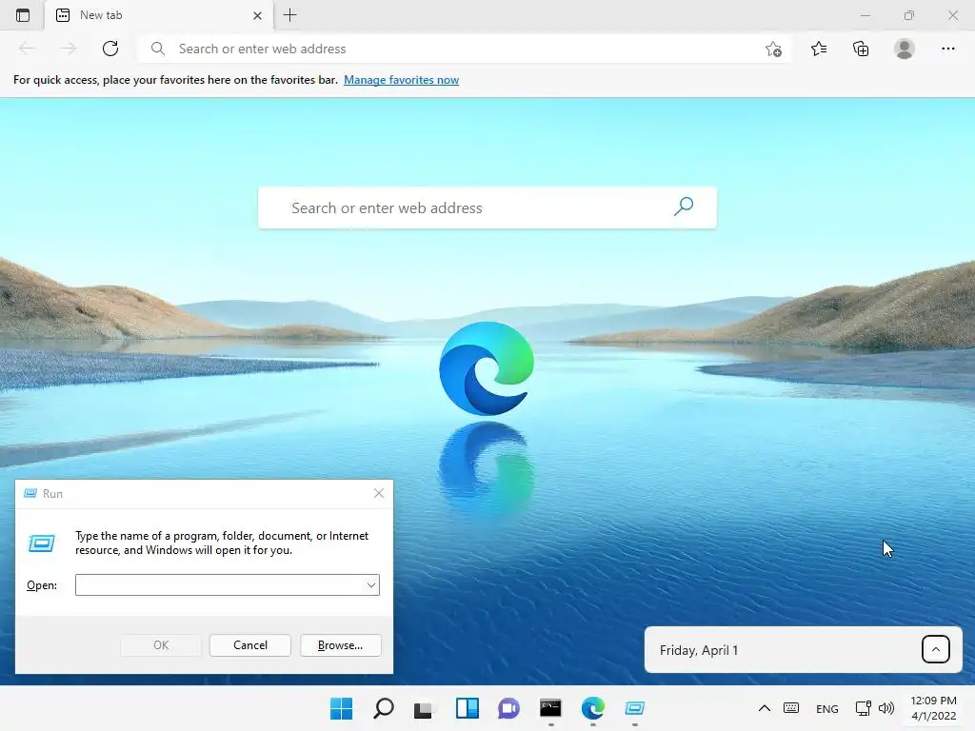Expand the Friday, April 1 calendar panel
Viewport: 975px width, 731px height.
[935, 649]
